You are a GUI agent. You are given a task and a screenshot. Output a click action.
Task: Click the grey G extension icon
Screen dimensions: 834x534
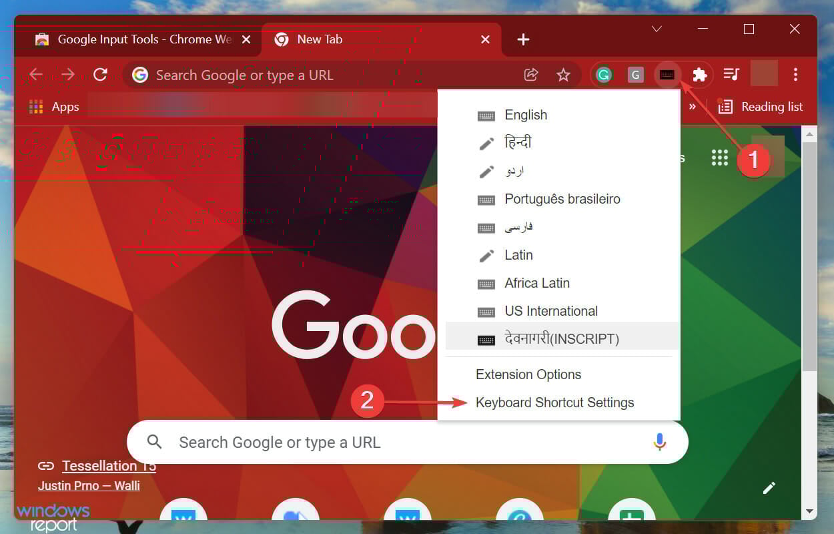(636, 75)
